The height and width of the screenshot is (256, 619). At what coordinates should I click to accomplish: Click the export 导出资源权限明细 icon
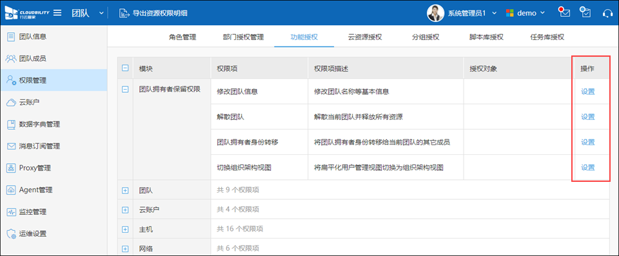tap(124, 13)
